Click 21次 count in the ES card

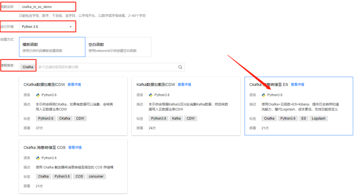[x=265, y=128]
